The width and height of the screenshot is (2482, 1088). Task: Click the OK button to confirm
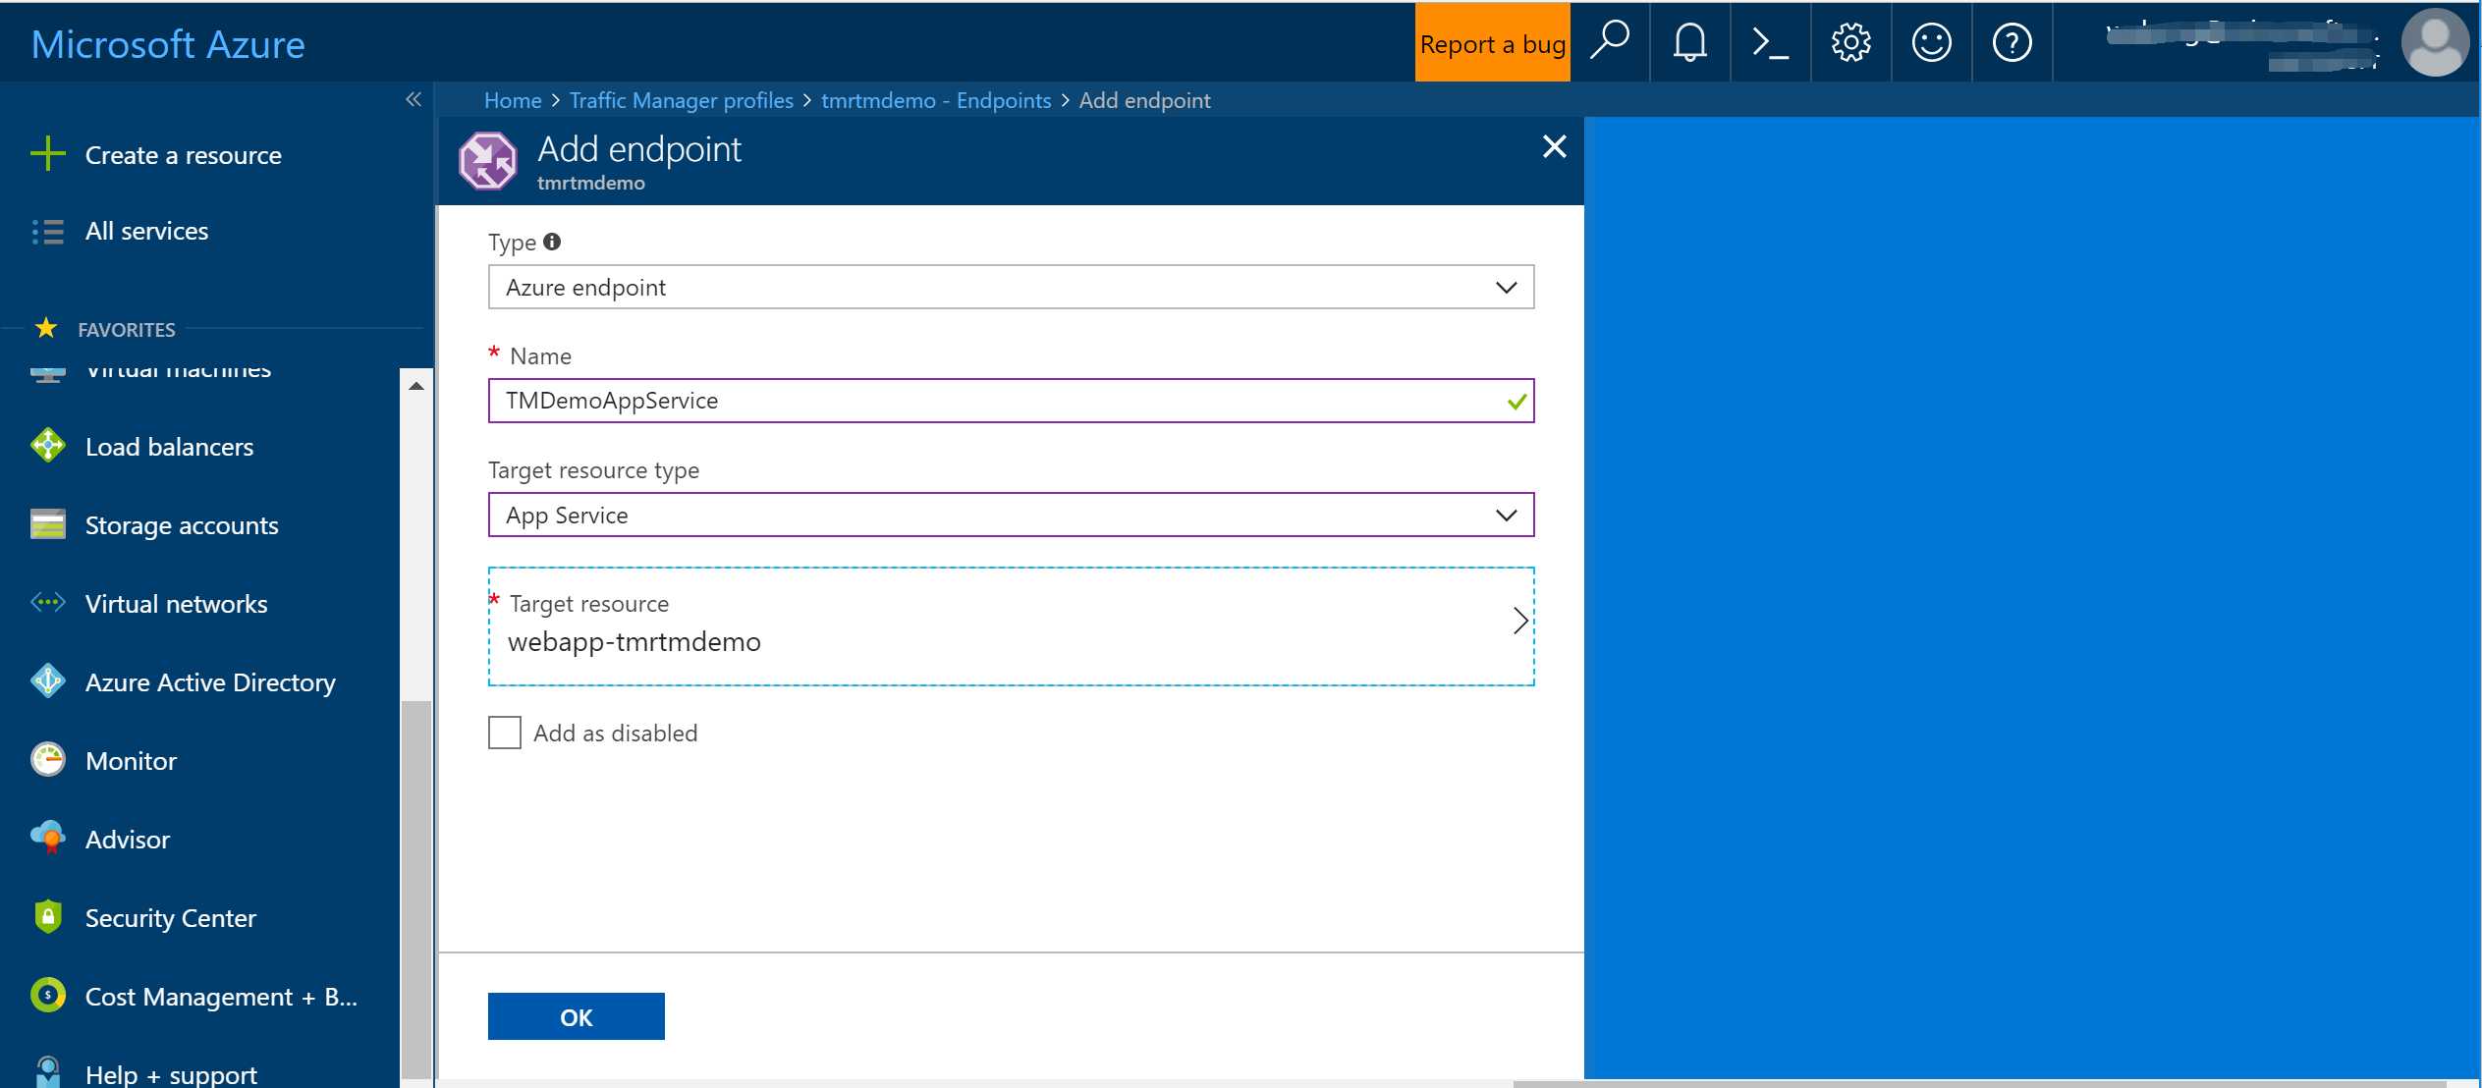pos(577,1017)
